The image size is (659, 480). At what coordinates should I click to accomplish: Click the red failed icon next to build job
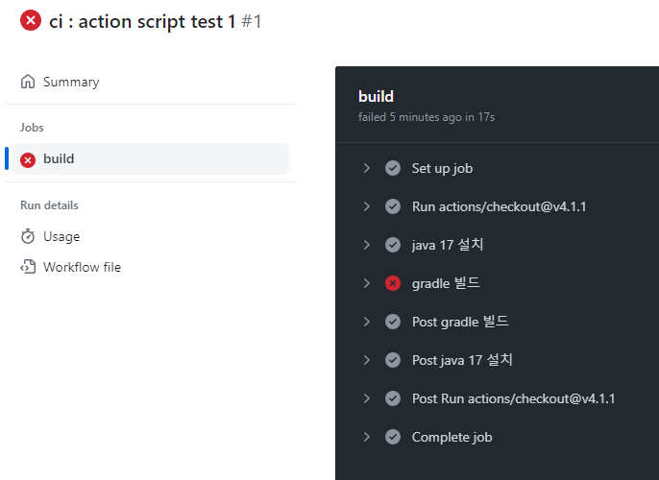(28, 159)
